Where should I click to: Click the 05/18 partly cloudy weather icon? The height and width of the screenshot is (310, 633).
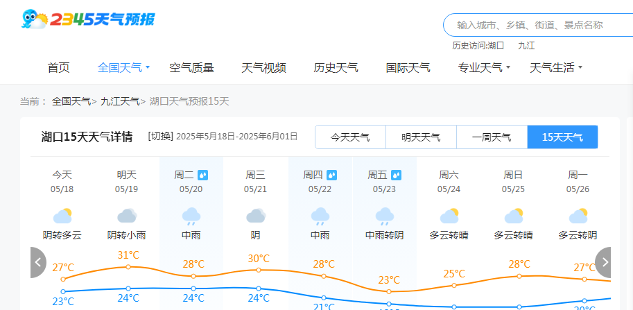(62, 216)
